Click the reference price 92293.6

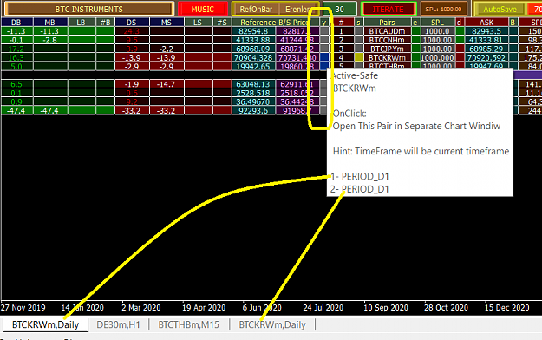[x=253, y=110]
